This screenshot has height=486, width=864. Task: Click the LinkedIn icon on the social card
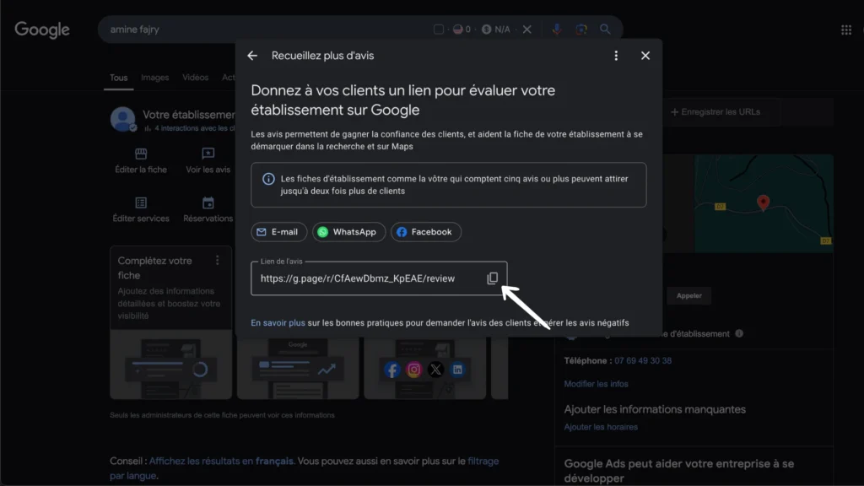pyautogui.click(x=457, y=370)
